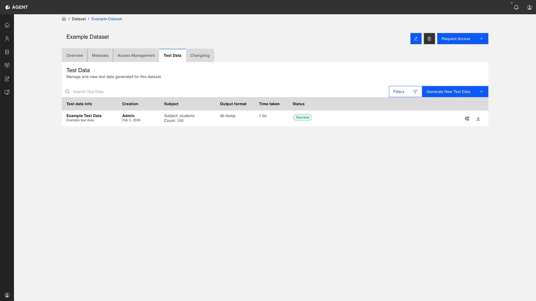Open the Changelog tab

(200, 55)
